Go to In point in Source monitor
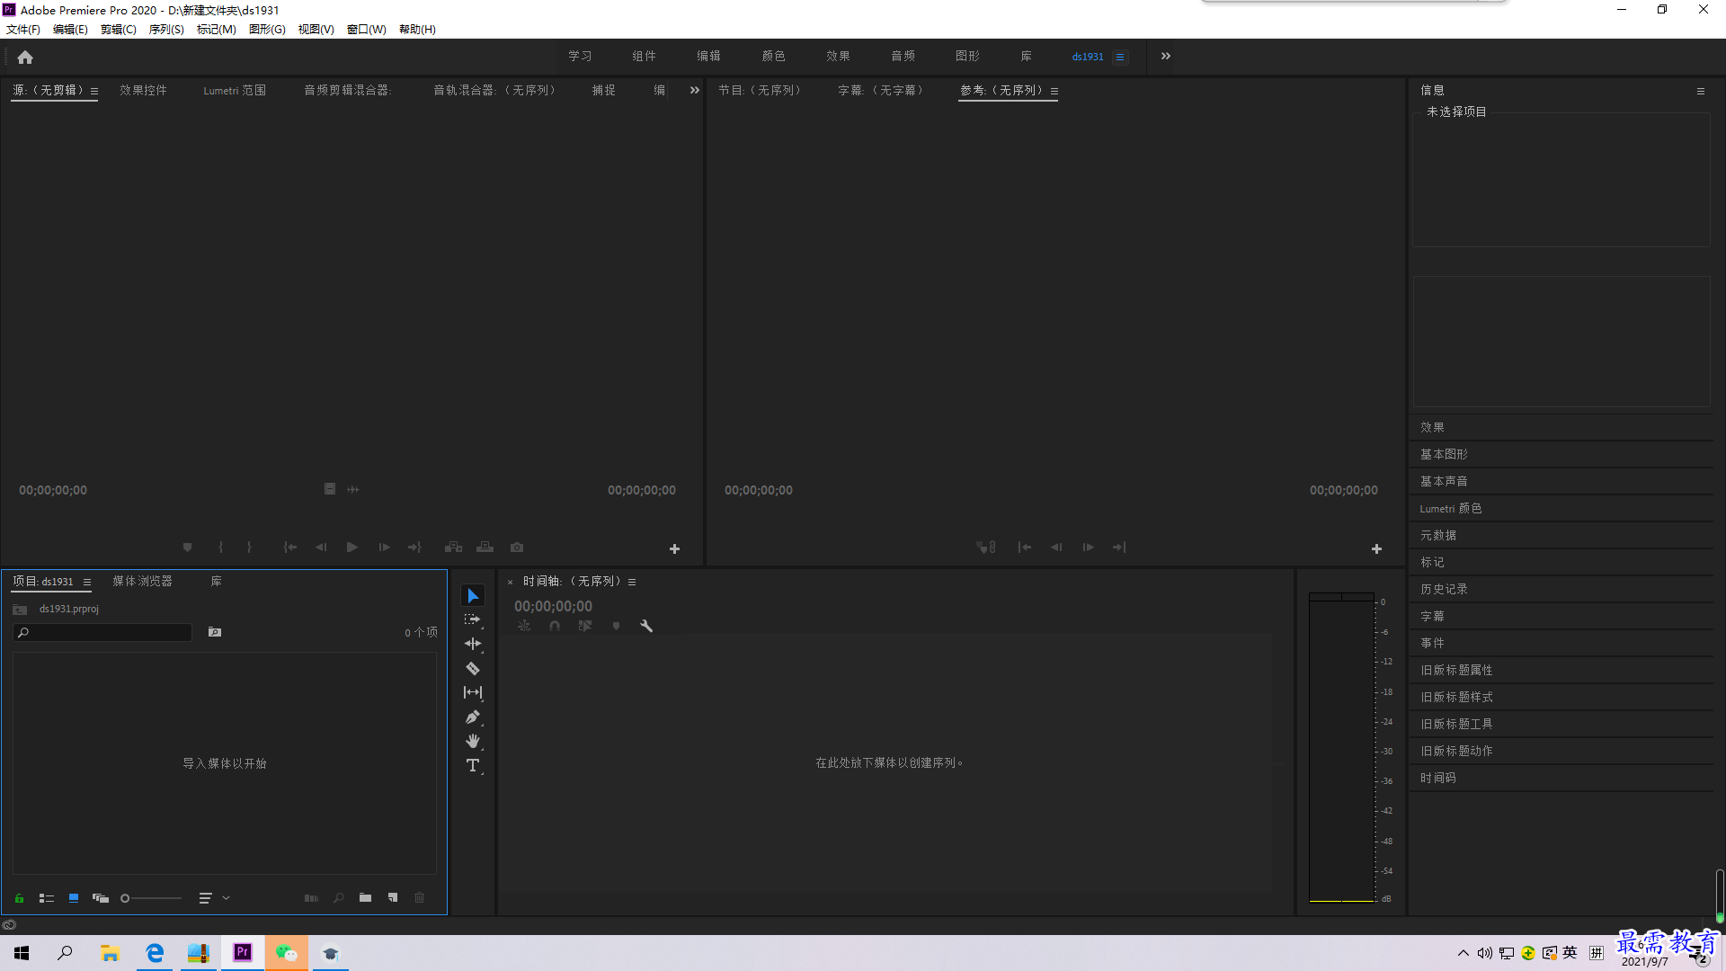Screen dimensions: 1726x971 tap(290, 548)
